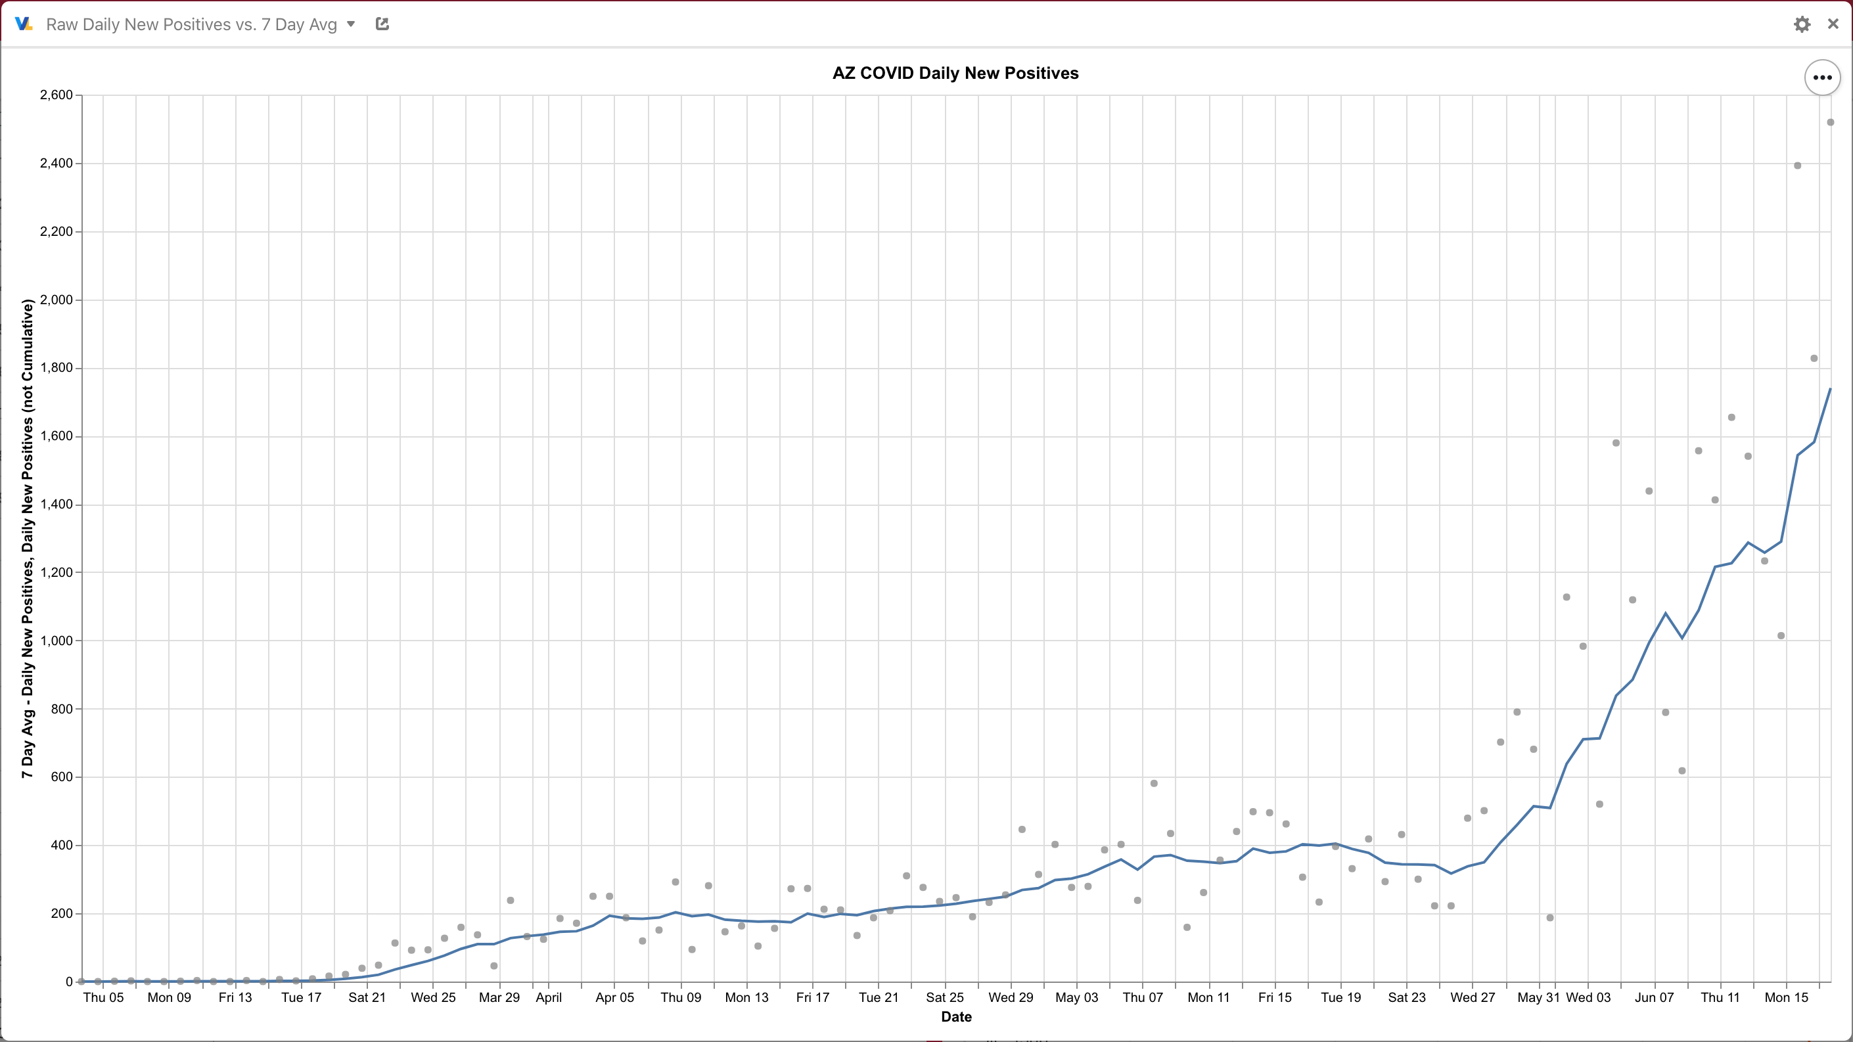Click the Tue 19 axis label

click(1341, 997)
